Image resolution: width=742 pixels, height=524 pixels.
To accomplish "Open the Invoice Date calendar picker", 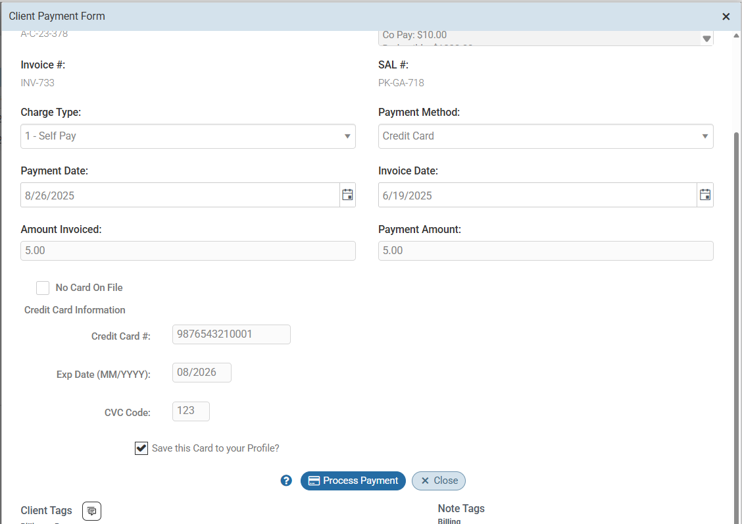I will pyautogui.click(x=705, y=194).
